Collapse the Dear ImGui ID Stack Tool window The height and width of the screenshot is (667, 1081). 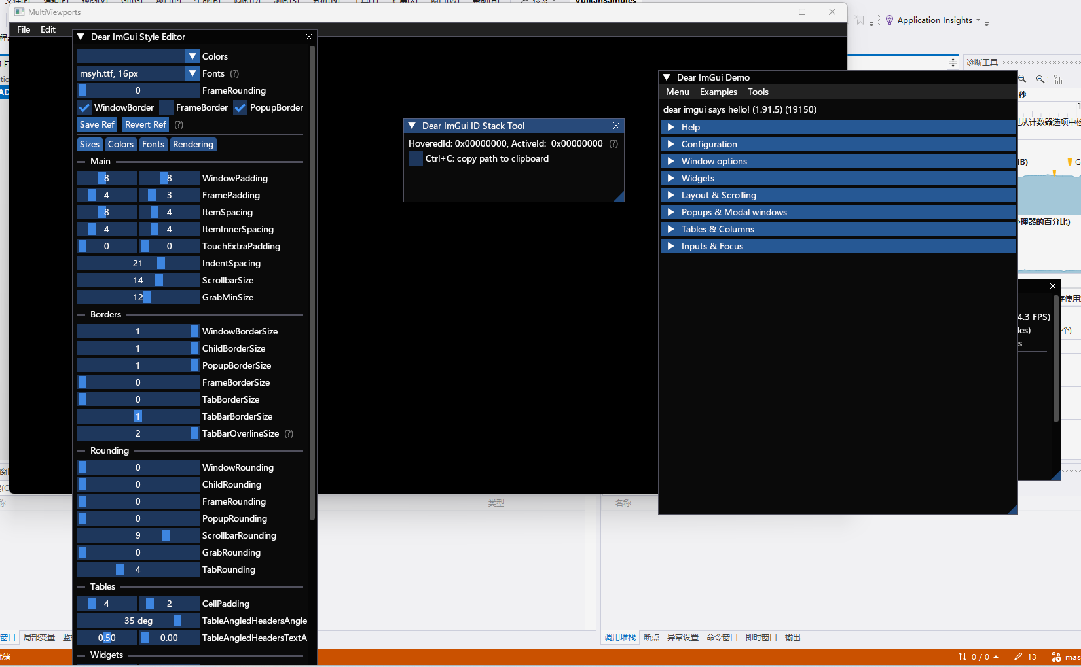(412, 126)
